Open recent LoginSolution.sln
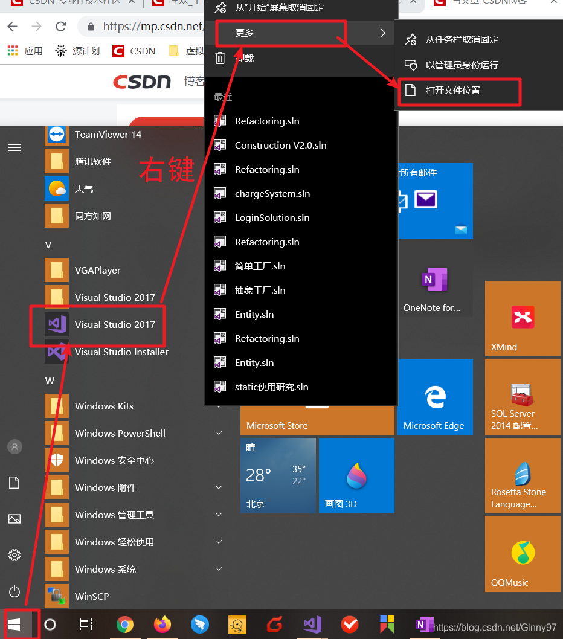This screenshot has width=563, height=639. tap(301, 217)
